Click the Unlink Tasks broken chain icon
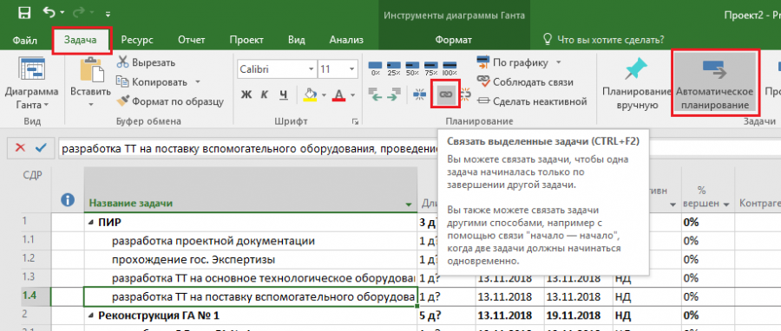781x331 pixels. click(x=466, y=93)
